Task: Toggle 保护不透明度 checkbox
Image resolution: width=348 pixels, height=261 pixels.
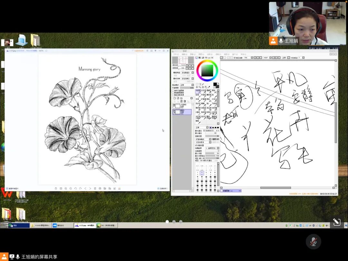Action: coord(173,91)
